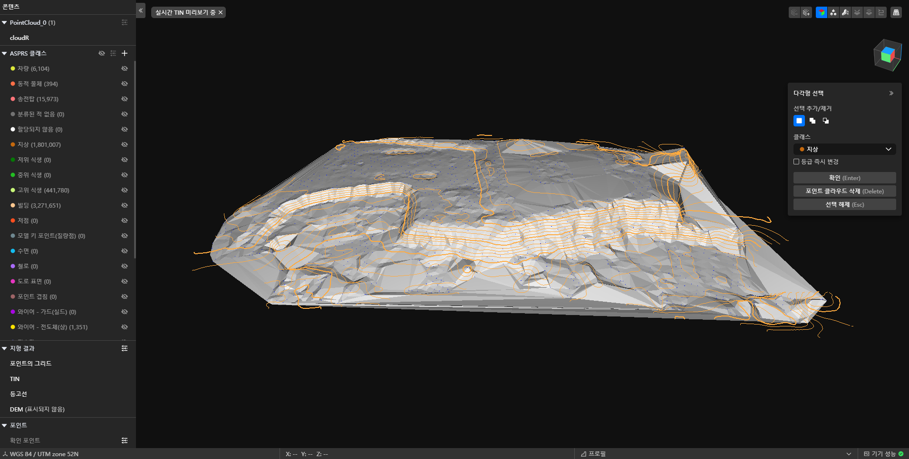Click the perspective grid toolbar icon
Viewport: 909px width, 459px height.
point(896,13)
